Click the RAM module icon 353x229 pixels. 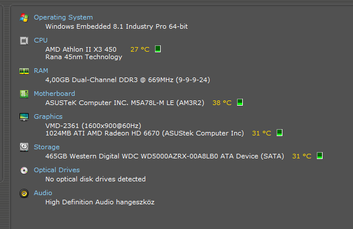[24, 71]
